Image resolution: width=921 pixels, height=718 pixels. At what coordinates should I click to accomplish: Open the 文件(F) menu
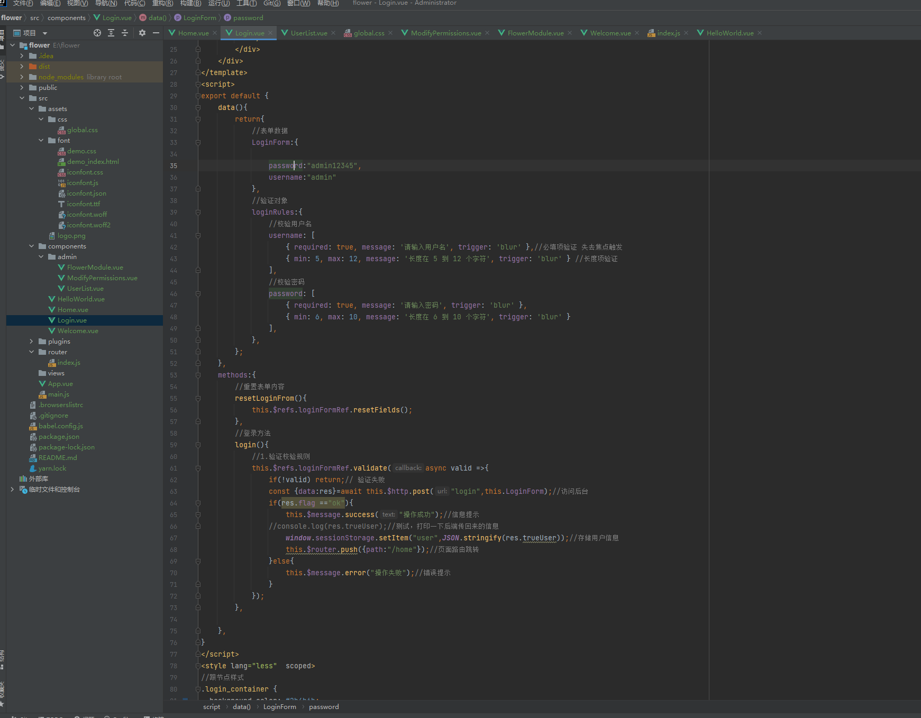[23, 3]
